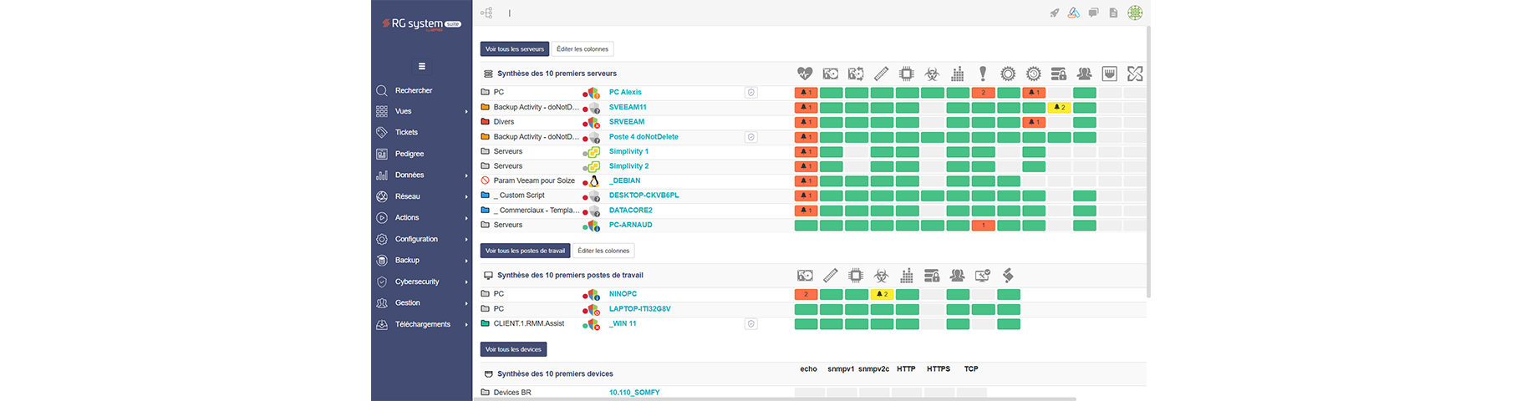
Task: Toggle the shield badge on Poste 4 doNotDelete row
Action: 751,137
